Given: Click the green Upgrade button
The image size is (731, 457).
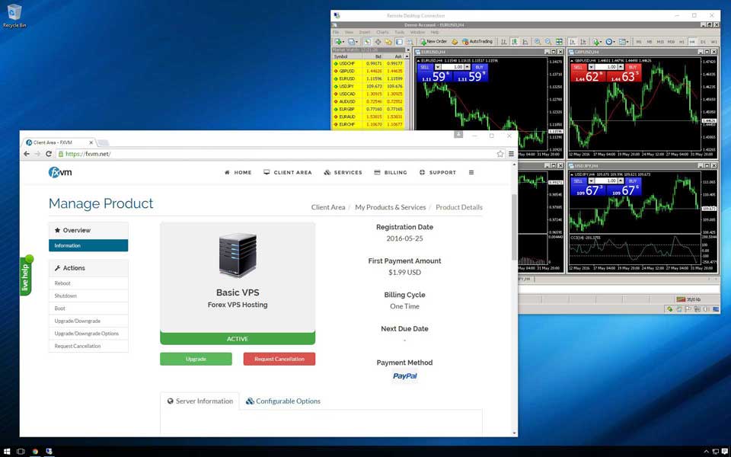Looking at the screenshot, I should pyautogui.click(x=196, y=359).
